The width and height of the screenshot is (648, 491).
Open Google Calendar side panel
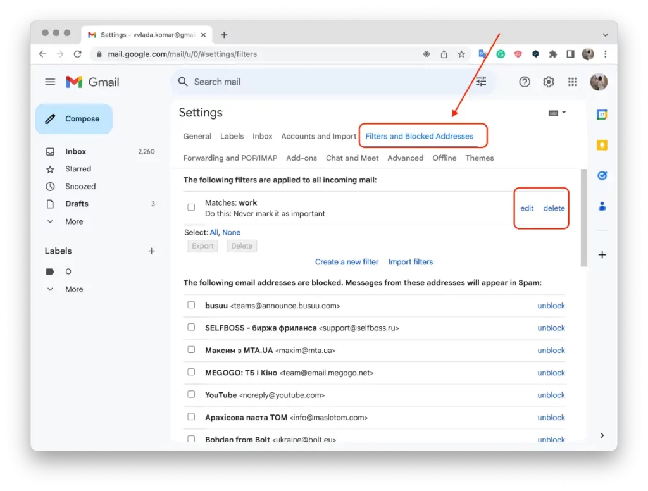click(x=602, y=115)
